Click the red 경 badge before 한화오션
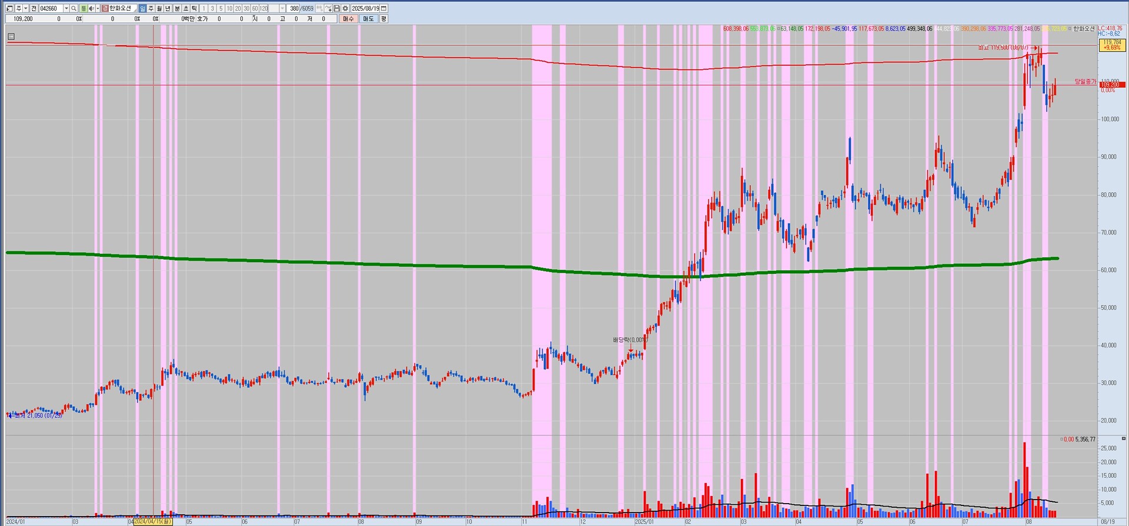Image resolution: width=1129 pixels, height=526 pixels. 105,8
